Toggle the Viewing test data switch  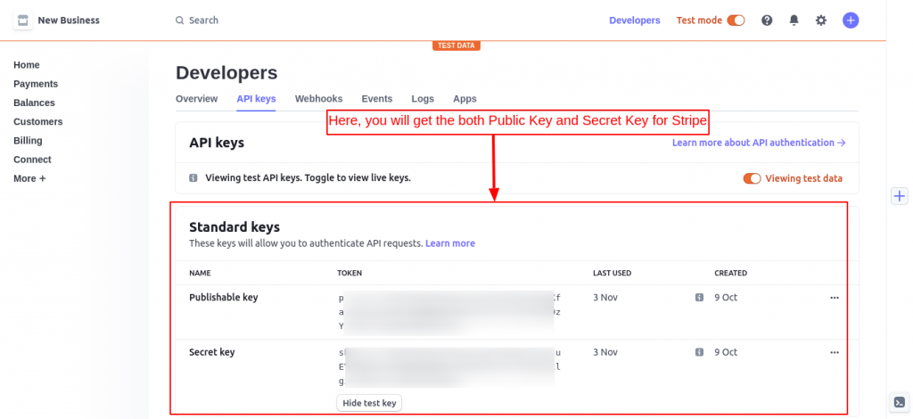tap(752, 178)
